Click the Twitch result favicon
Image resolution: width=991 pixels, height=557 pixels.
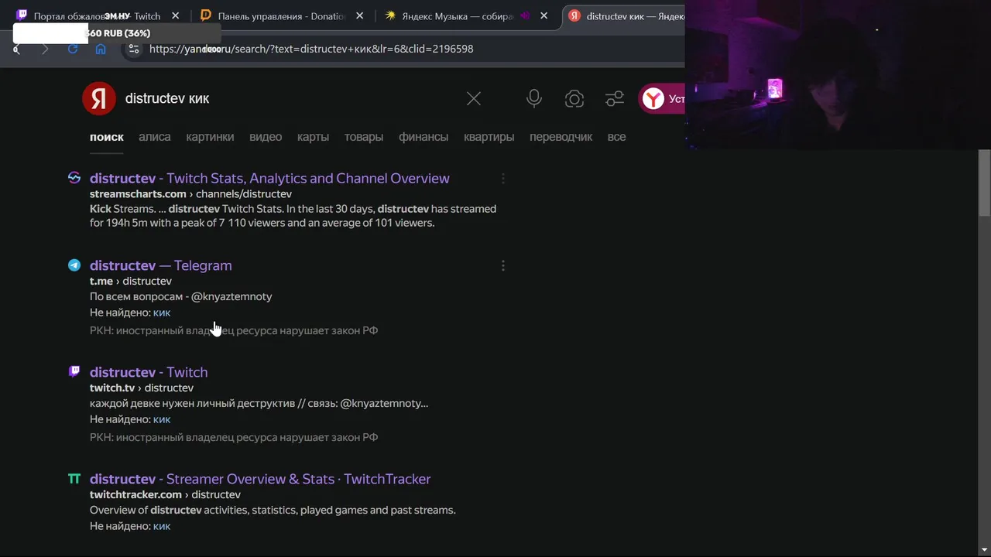(74, 371)
